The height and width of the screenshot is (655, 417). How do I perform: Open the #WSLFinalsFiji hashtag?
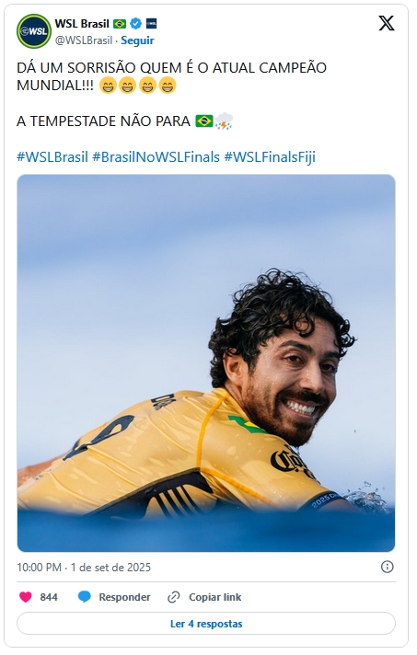(270, 157)
